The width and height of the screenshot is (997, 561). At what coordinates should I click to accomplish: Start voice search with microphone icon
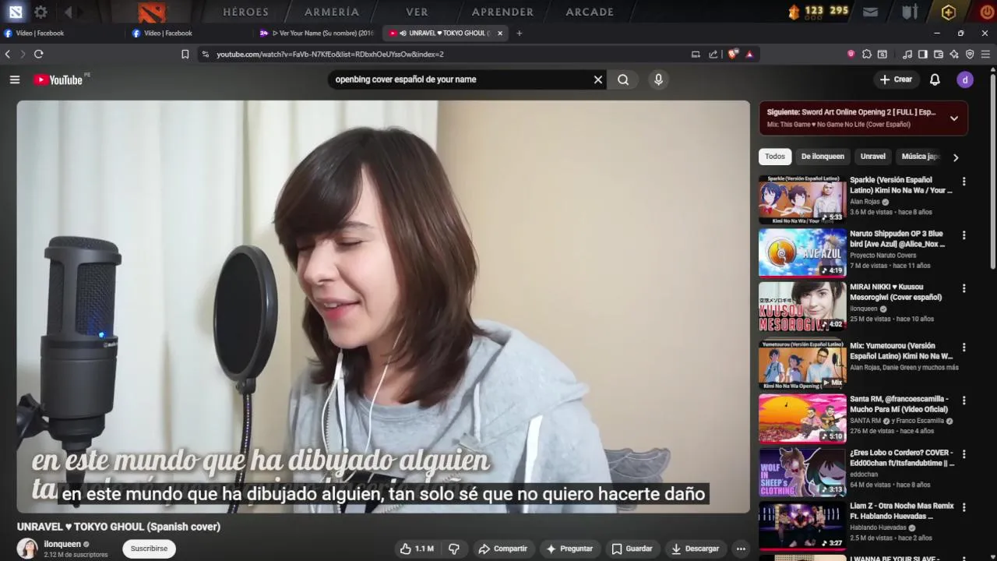(658, 79)
